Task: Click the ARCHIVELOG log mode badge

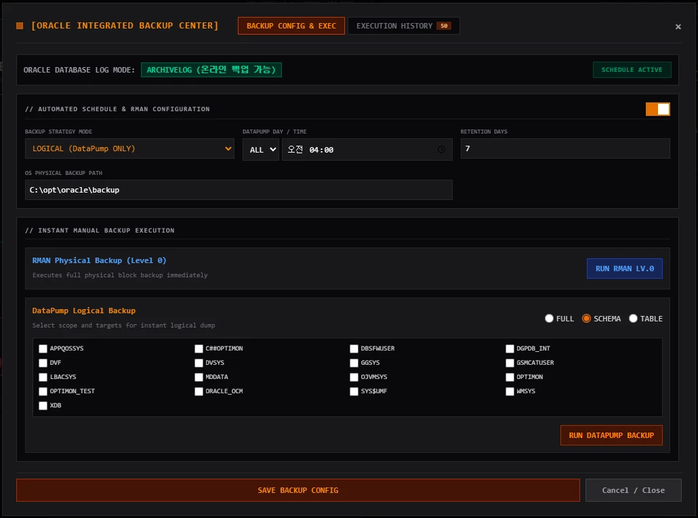Action: click(x=211, y=70)
